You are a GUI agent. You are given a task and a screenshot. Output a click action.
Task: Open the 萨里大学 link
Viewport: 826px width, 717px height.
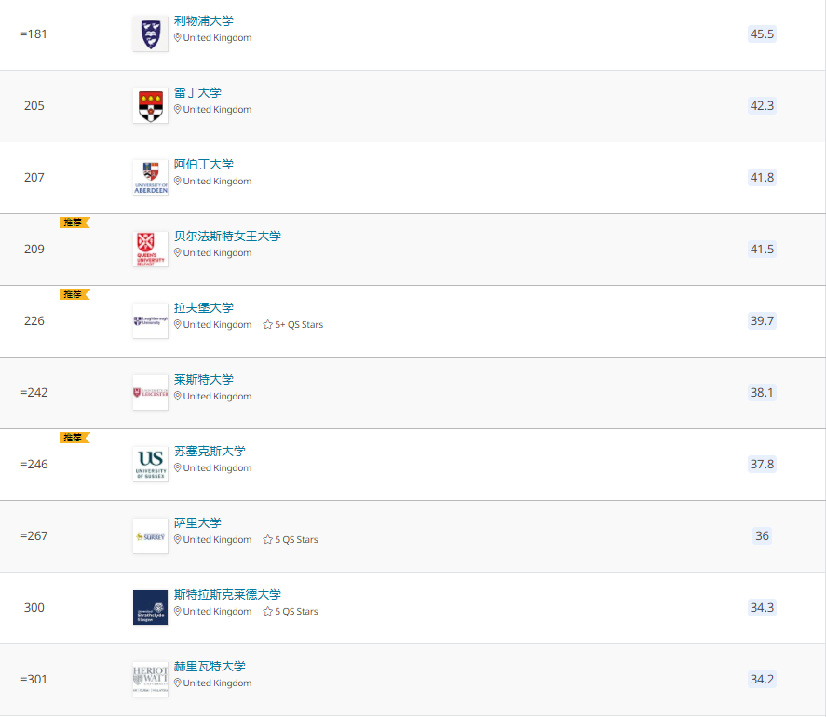198,522
